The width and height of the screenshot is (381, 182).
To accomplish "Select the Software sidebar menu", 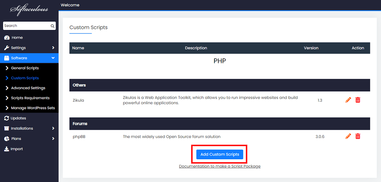I will 29,58.
